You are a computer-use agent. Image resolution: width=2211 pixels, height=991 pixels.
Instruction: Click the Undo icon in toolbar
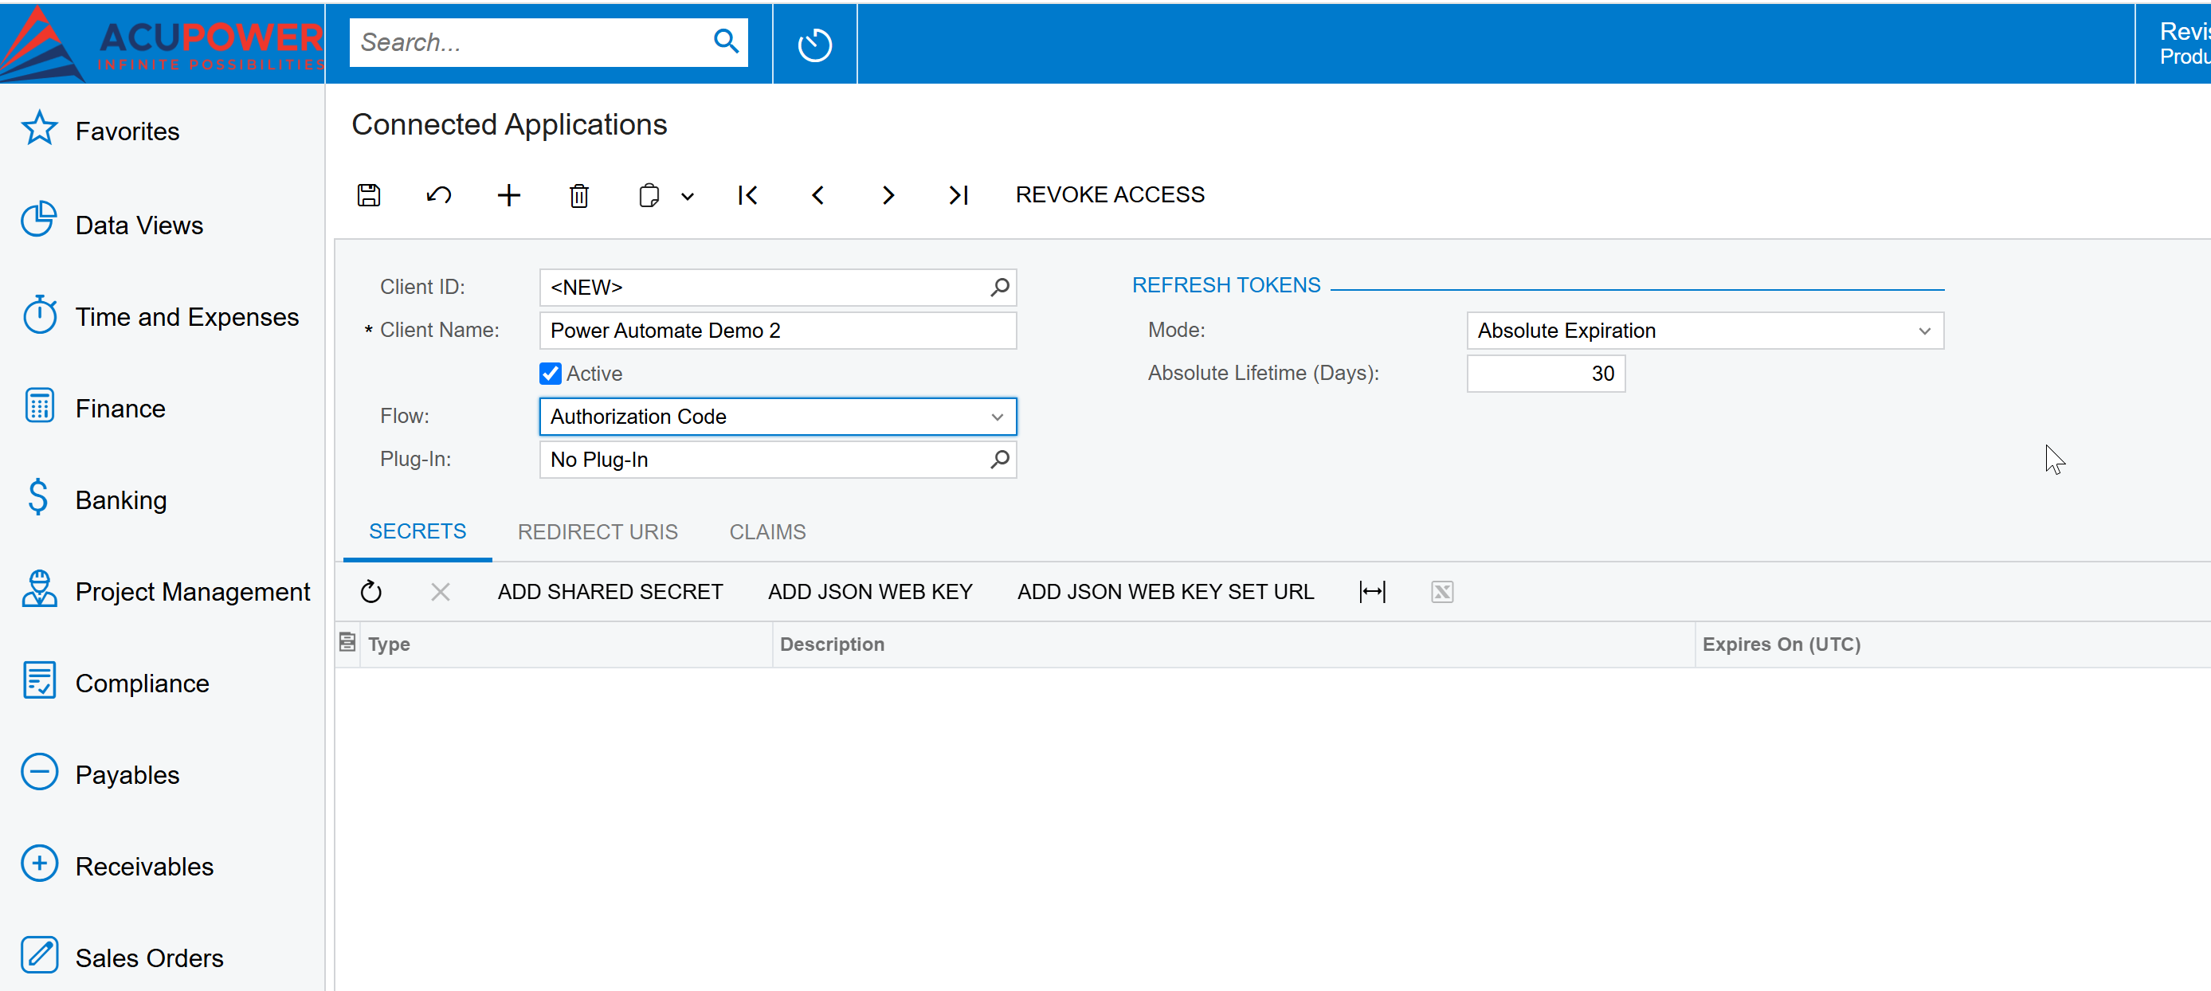[438, 194]
